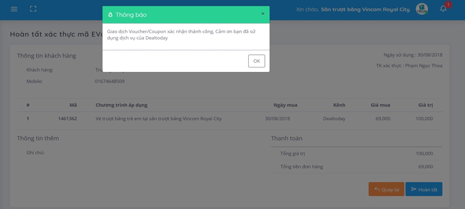Screen dimensions: 465x209
Task: Click the Sân trượt băng Vincom Royal City name
Action: tap(365, 10)
